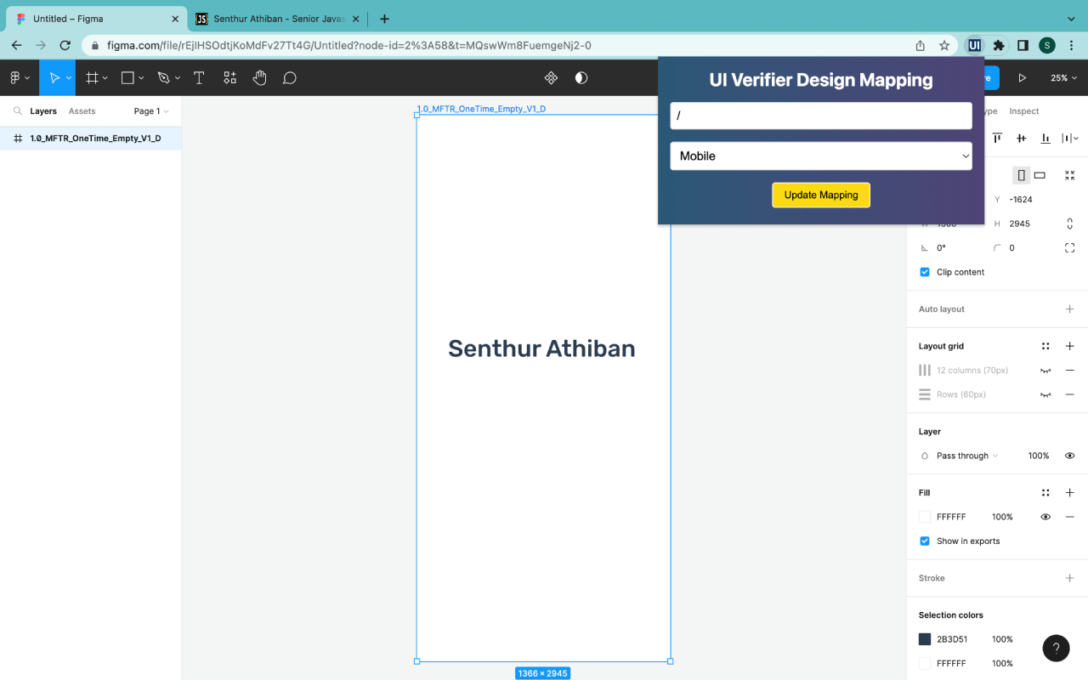The height and width of the screenshot is (680, 1088).
Task: Click the browser side panel icon
Action: [x=1023, y=45]
